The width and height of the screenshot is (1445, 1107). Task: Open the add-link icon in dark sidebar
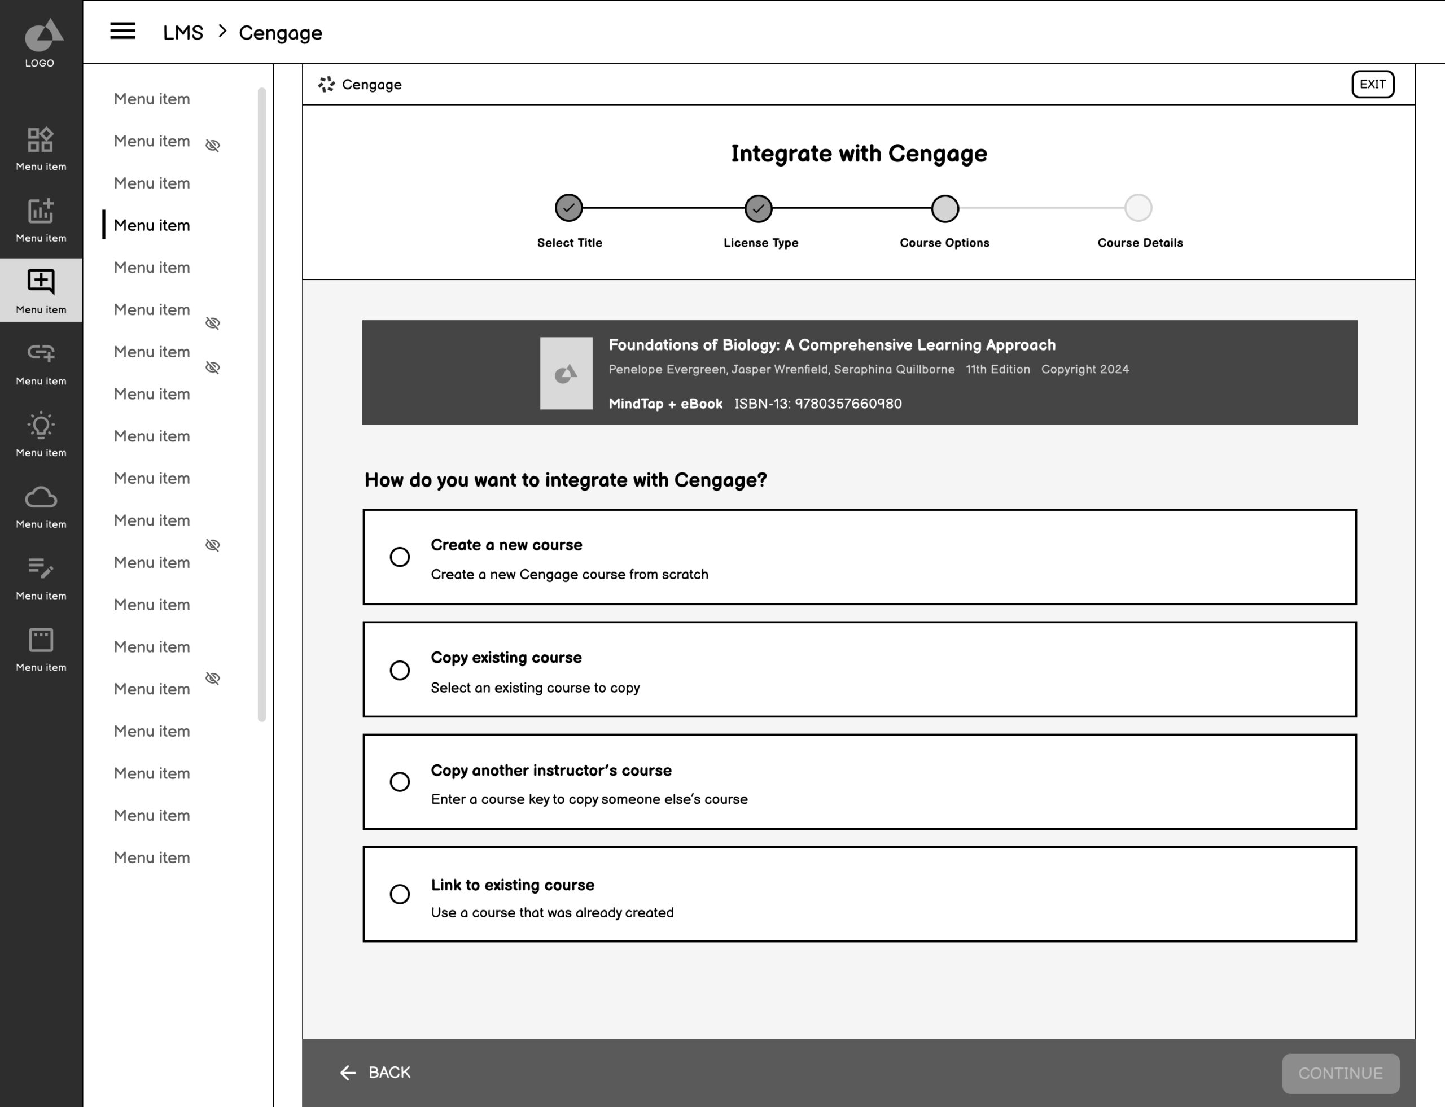tap(40, 353)
